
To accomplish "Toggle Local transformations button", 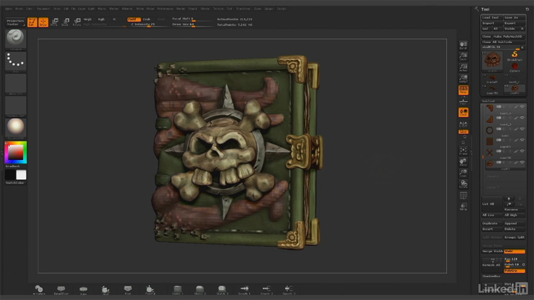I will pos(463,113).
